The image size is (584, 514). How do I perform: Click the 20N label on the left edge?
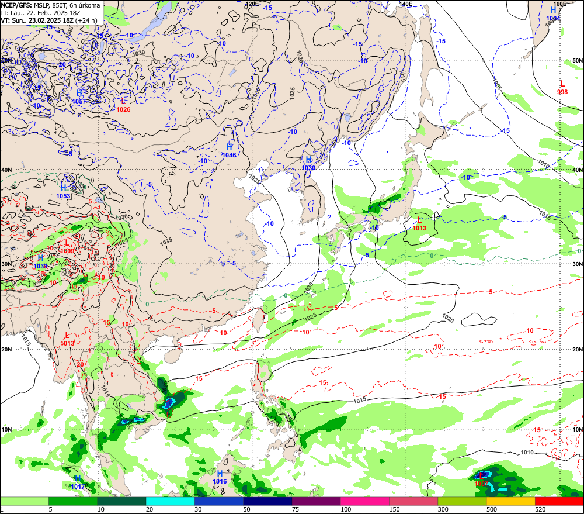click(x=6, y=350)
